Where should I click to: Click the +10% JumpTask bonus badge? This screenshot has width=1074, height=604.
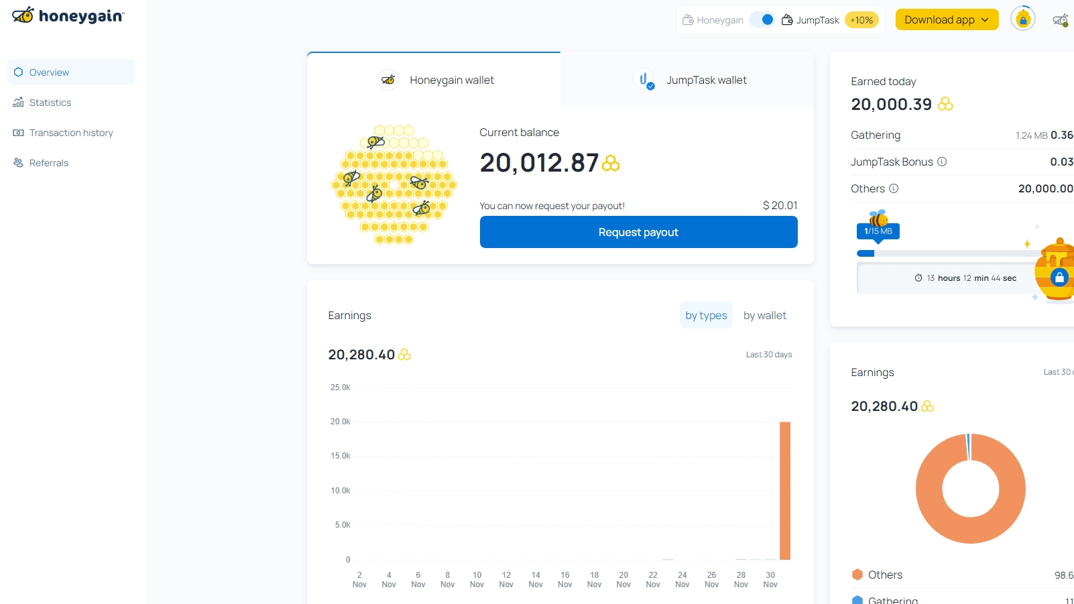(x=861, y=20)
